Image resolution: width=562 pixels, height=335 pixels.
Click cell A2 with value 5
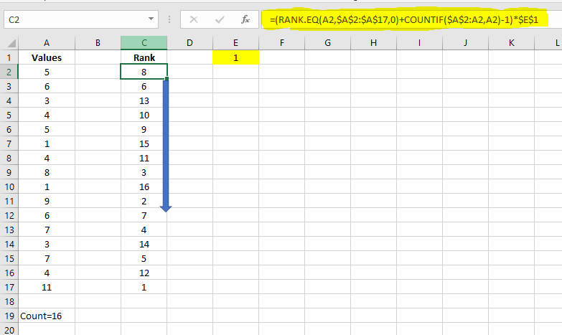47,72
